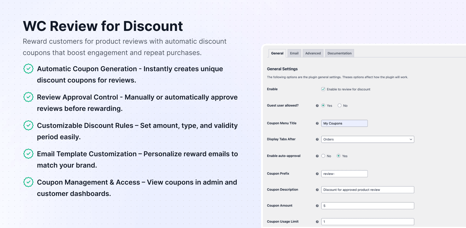Click the Coupon Prefix input field

(344, 174)
